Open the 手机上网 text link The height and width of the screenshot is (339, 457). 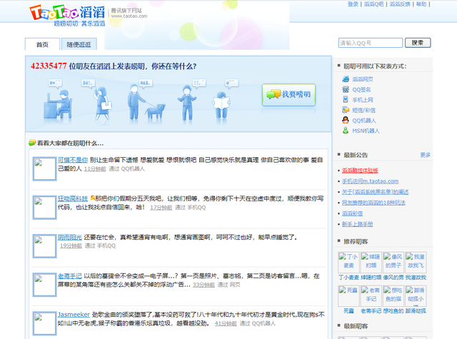[x=363, y=100]
